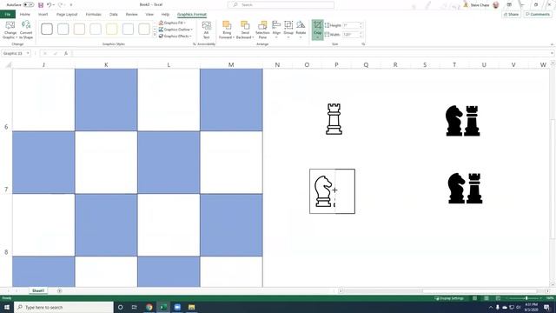Screen dimensions: 556x313
Task: Click the Windows Start button
Action: (7, 307)
